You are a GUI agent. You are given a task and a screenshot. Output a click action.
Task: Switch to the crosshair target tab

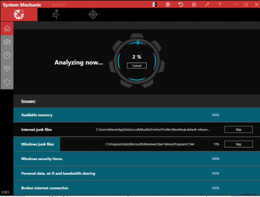pyautogui.click(x=93, y=15)
